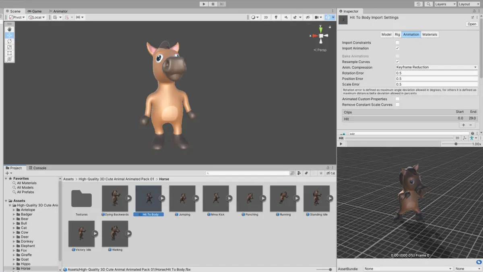The image size is (483, 272).
Task: Open the draw mode shading dropdown
Action: pos(255,17)
